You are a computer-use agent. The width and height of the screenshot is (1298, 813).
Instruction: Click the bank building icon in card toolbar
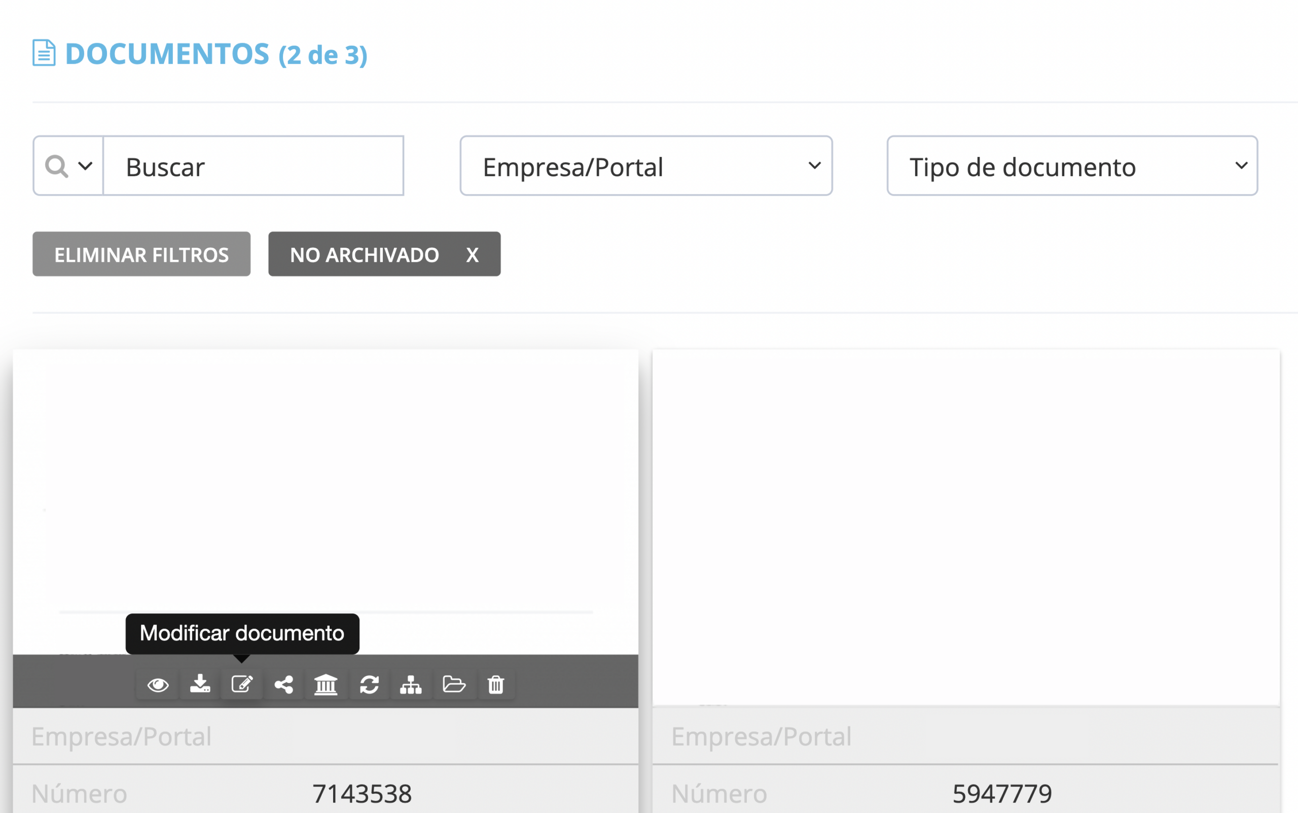click(x=326, y=684)
